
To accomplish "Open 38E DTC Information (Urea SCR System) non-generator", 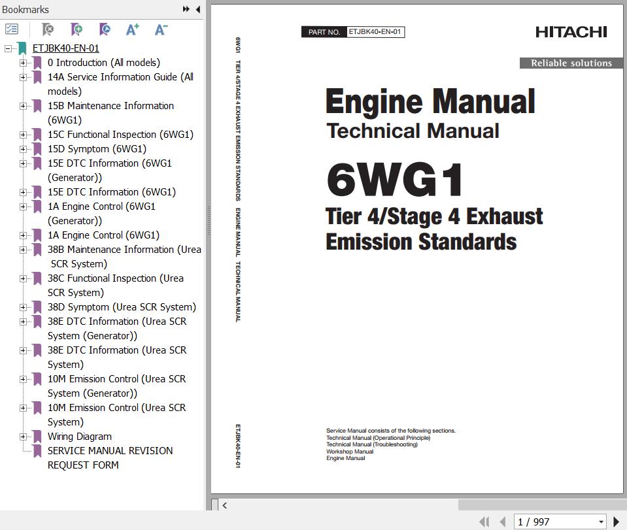I will [x=117, y=357].
